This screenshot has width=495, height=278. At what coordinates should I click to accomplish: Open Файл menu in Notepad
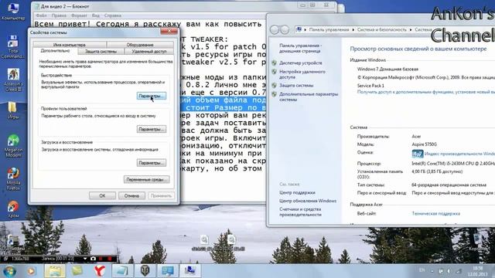pyautogui.click(x=41, y=15)
